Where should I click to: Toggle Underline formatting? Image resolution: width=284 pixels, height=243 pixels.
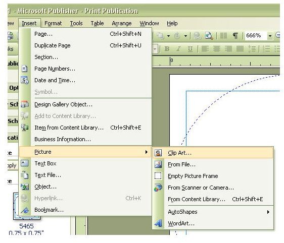tap(190, 49)
